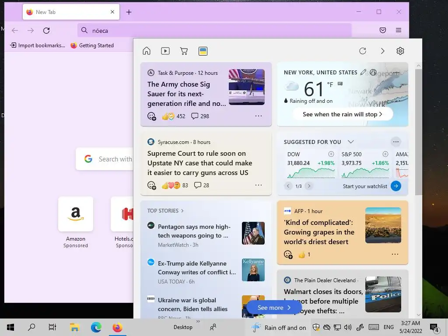
Task: Click ENG language indicator in tray
Action: point(388,327)
